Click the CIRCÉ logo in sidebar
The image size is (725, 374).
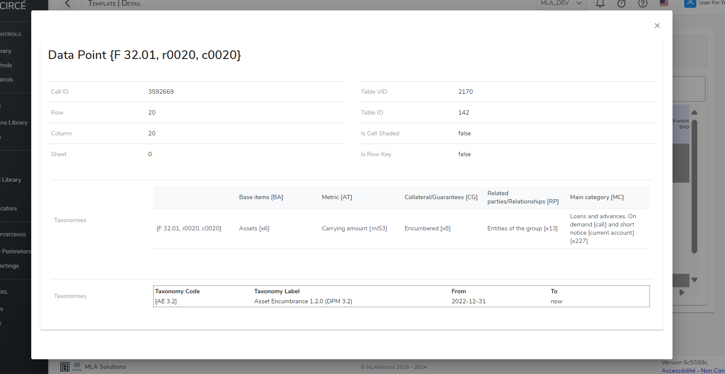13,6
